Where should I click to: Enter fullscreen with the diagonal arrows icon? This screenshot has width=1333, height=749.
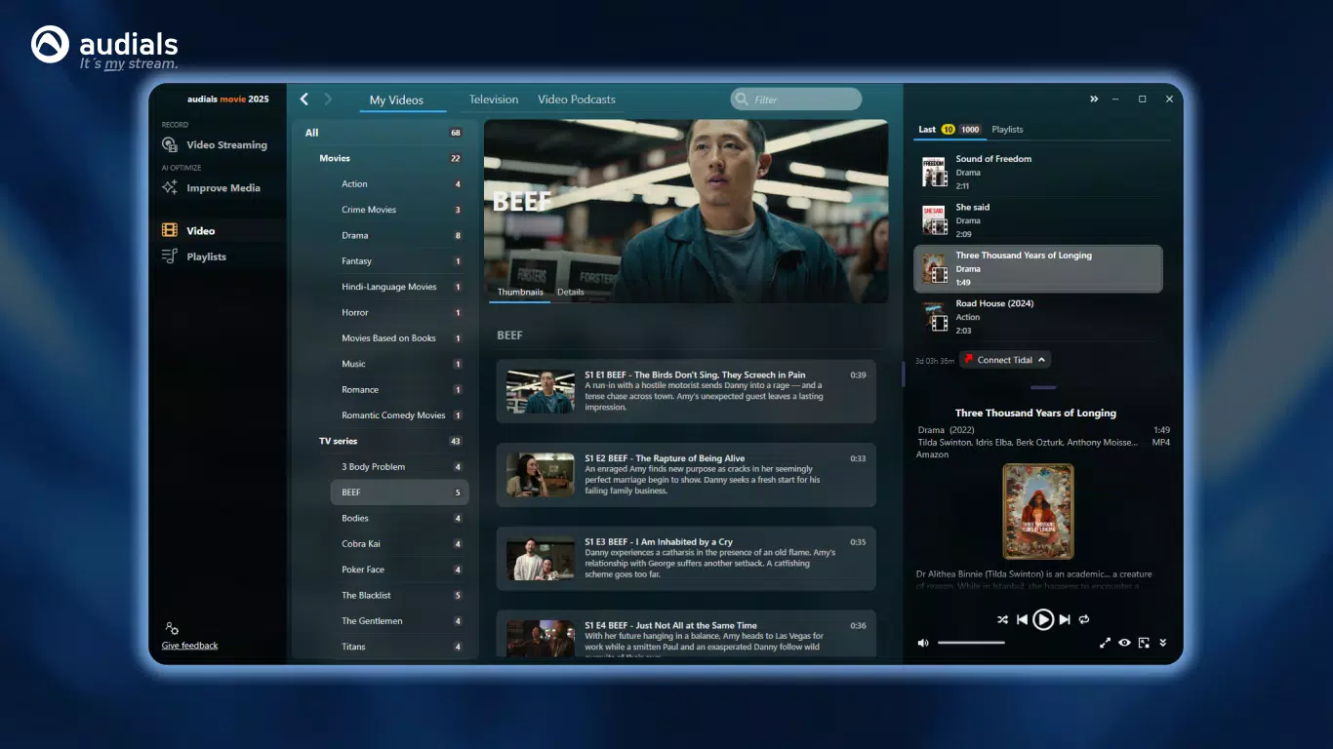click(1106, 643)
